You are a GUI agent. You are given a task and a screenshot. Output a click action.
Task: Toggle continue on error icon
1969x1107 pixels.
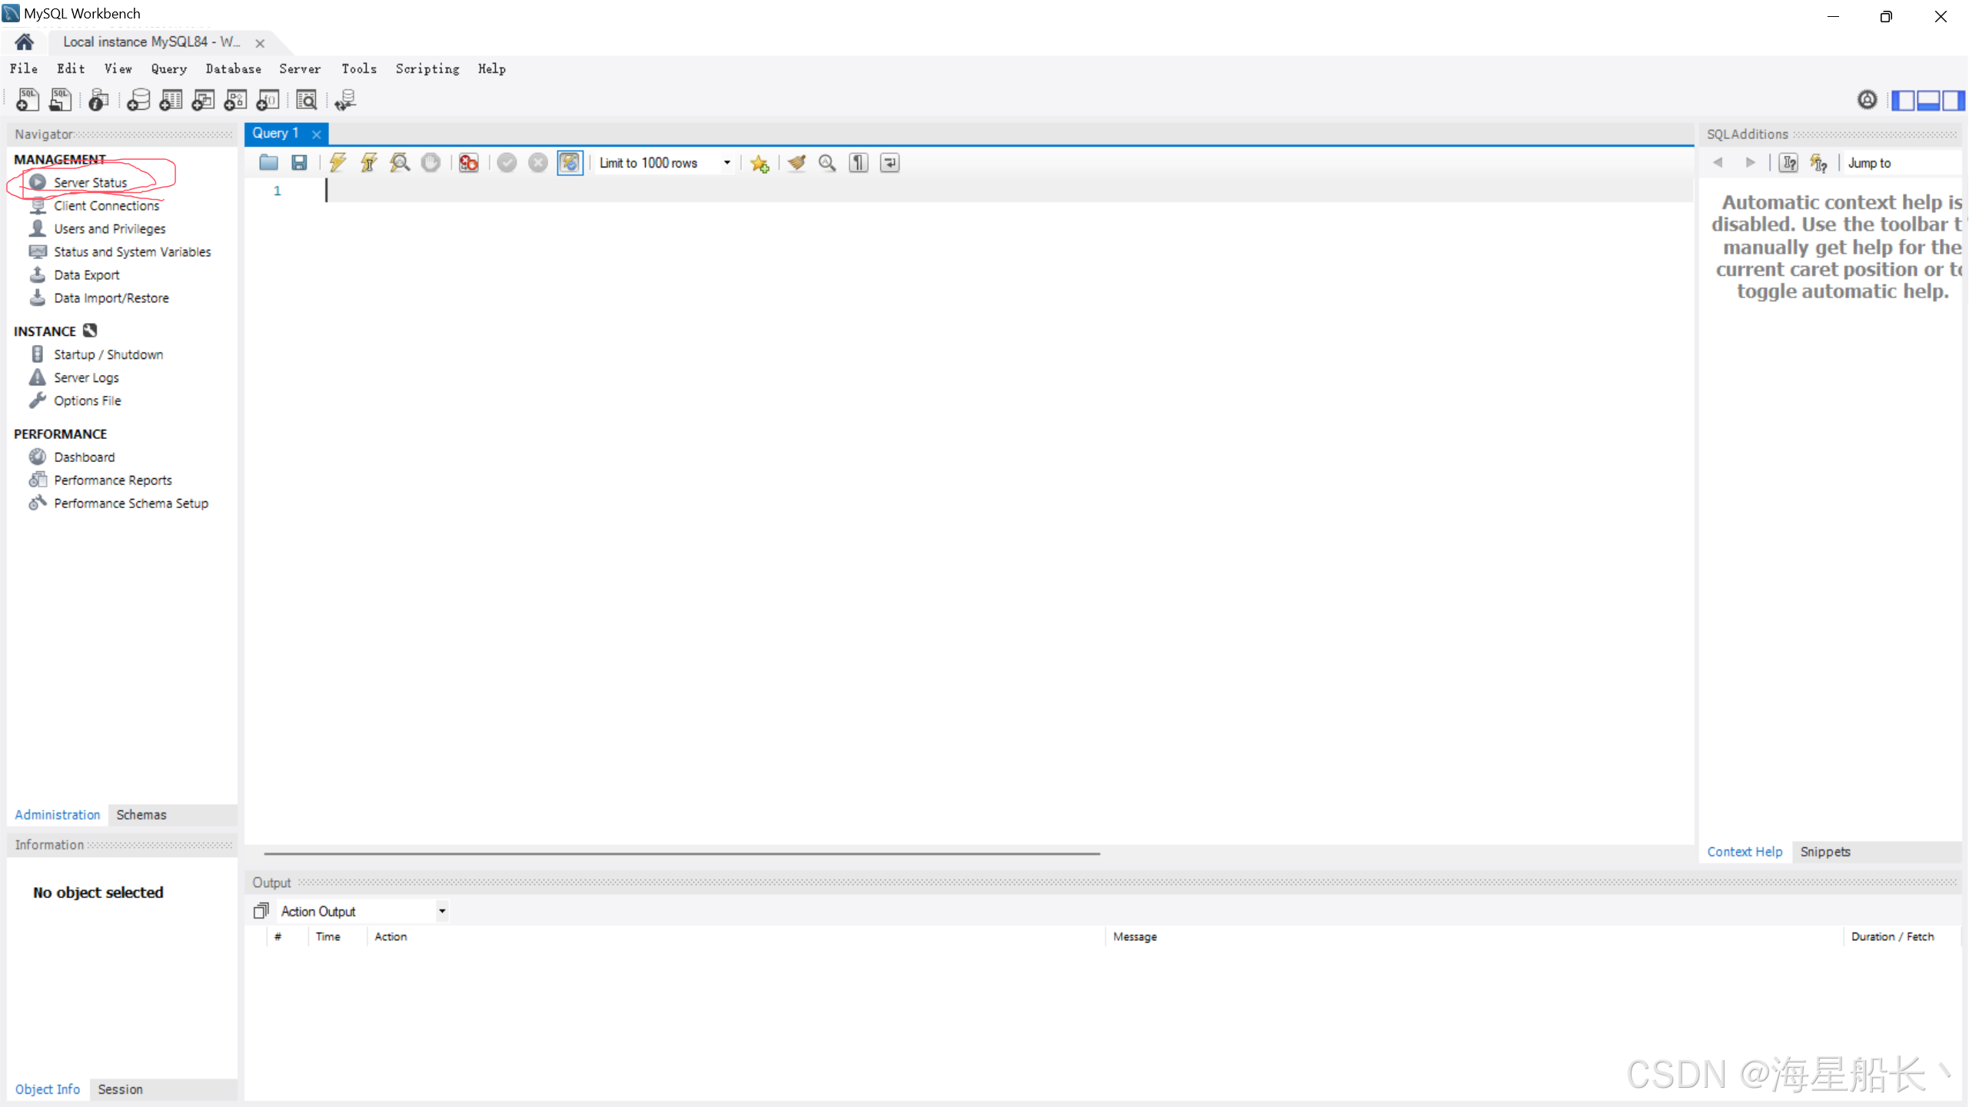(468, 162)
